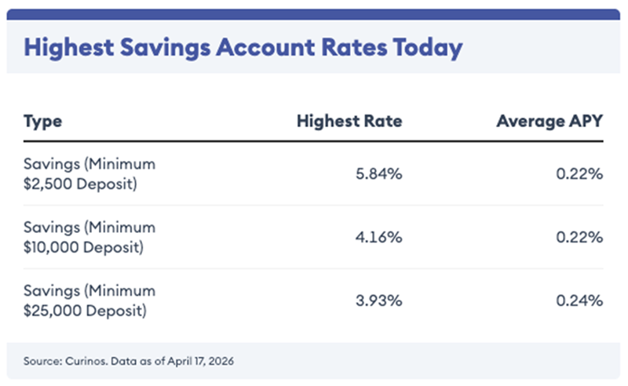Click the '$25,000 Deposit)' text line
The height and width of the screenshot is (386, 628).
86,309
